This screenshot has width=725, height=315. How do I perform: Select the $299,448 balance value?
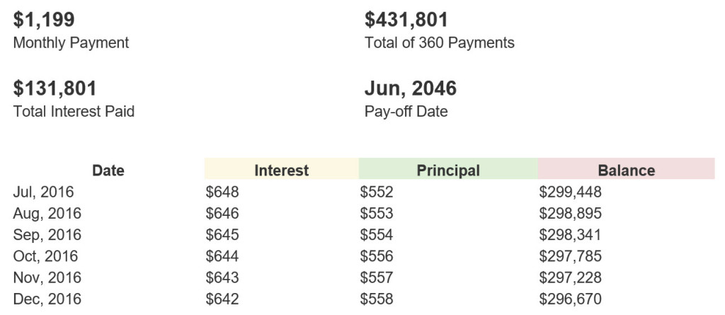tap(570, 192)
